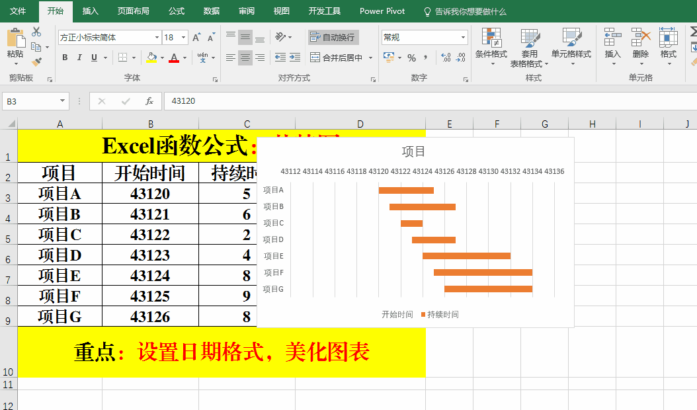Click the 合并后居中 merge button
This screenshot has width=697, height=410.
tap(337, 58)
